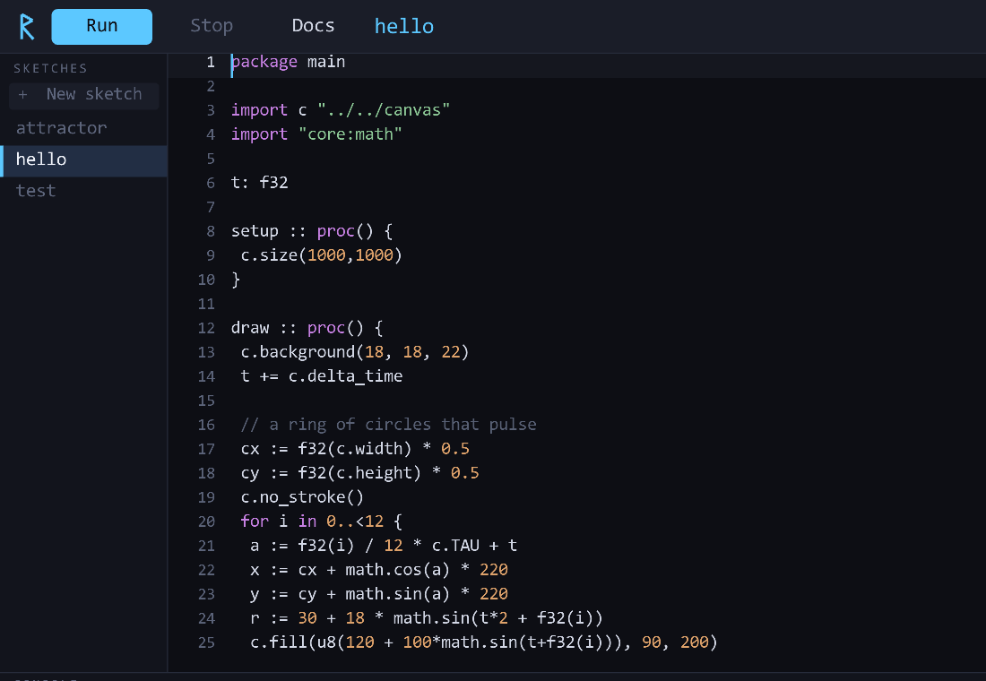Click the c.no_stroke() line
The width and height of the screenshot is (986, 681).
coord(302,496)
